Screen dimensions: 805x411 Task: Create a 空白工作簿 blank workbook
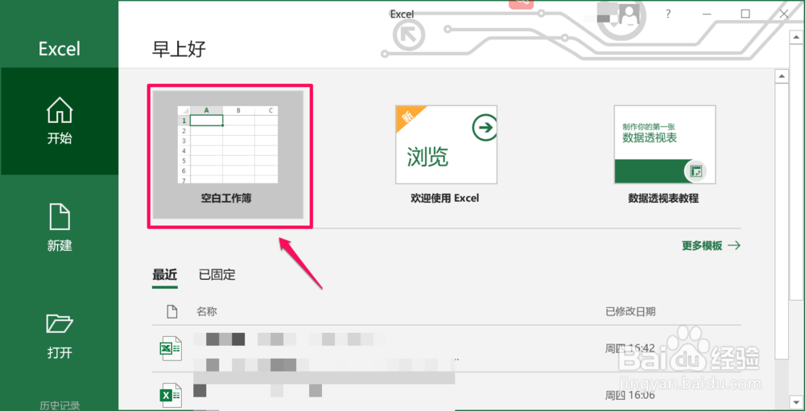click(229, 155)
